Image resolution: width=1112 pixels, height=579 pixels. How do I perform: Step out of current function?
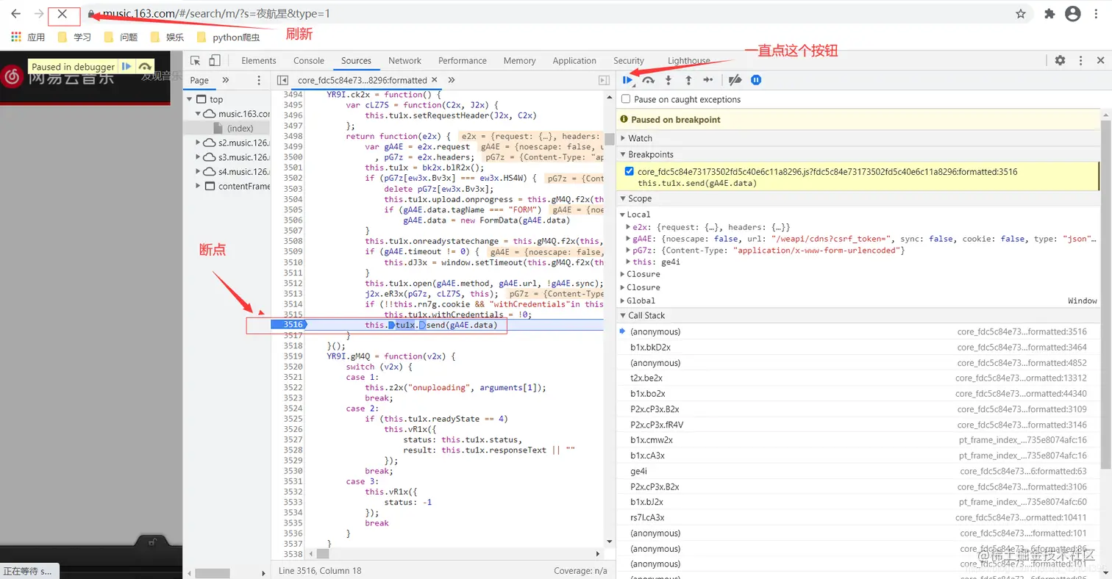coord(688,80)
